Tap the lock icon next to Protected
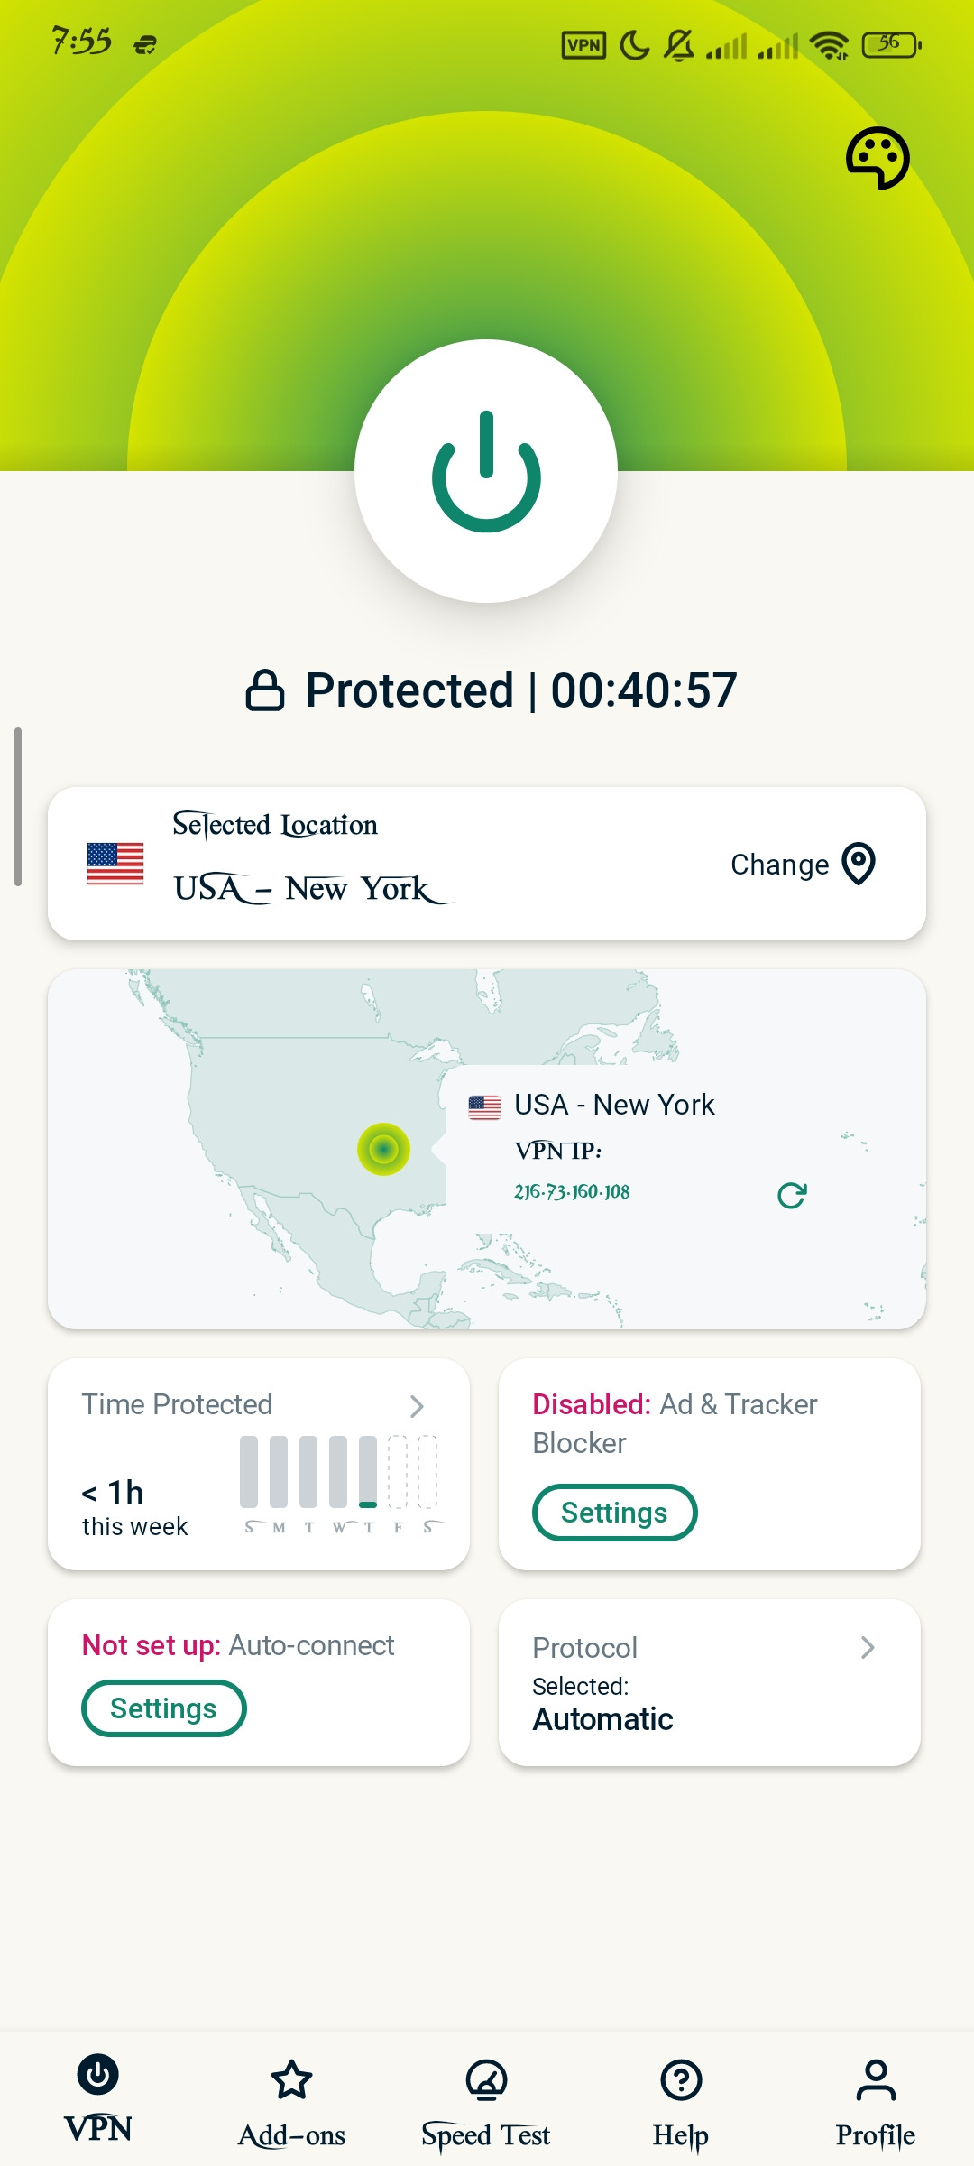Screen dimensions: 974x2166 [265, 691]
